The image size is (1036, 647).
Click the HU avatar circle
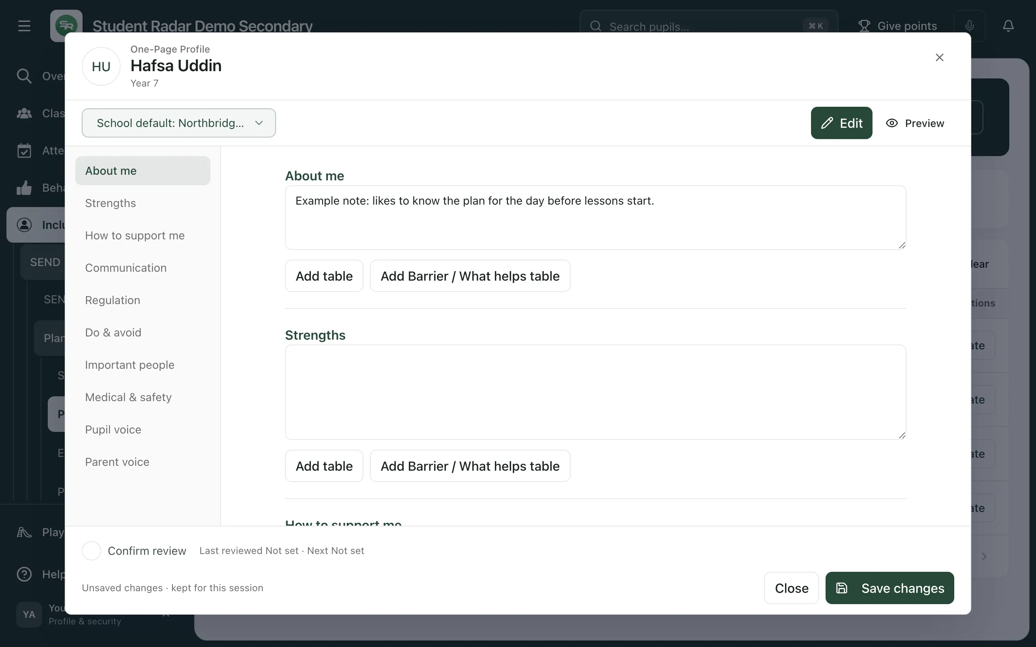point(101,66)
